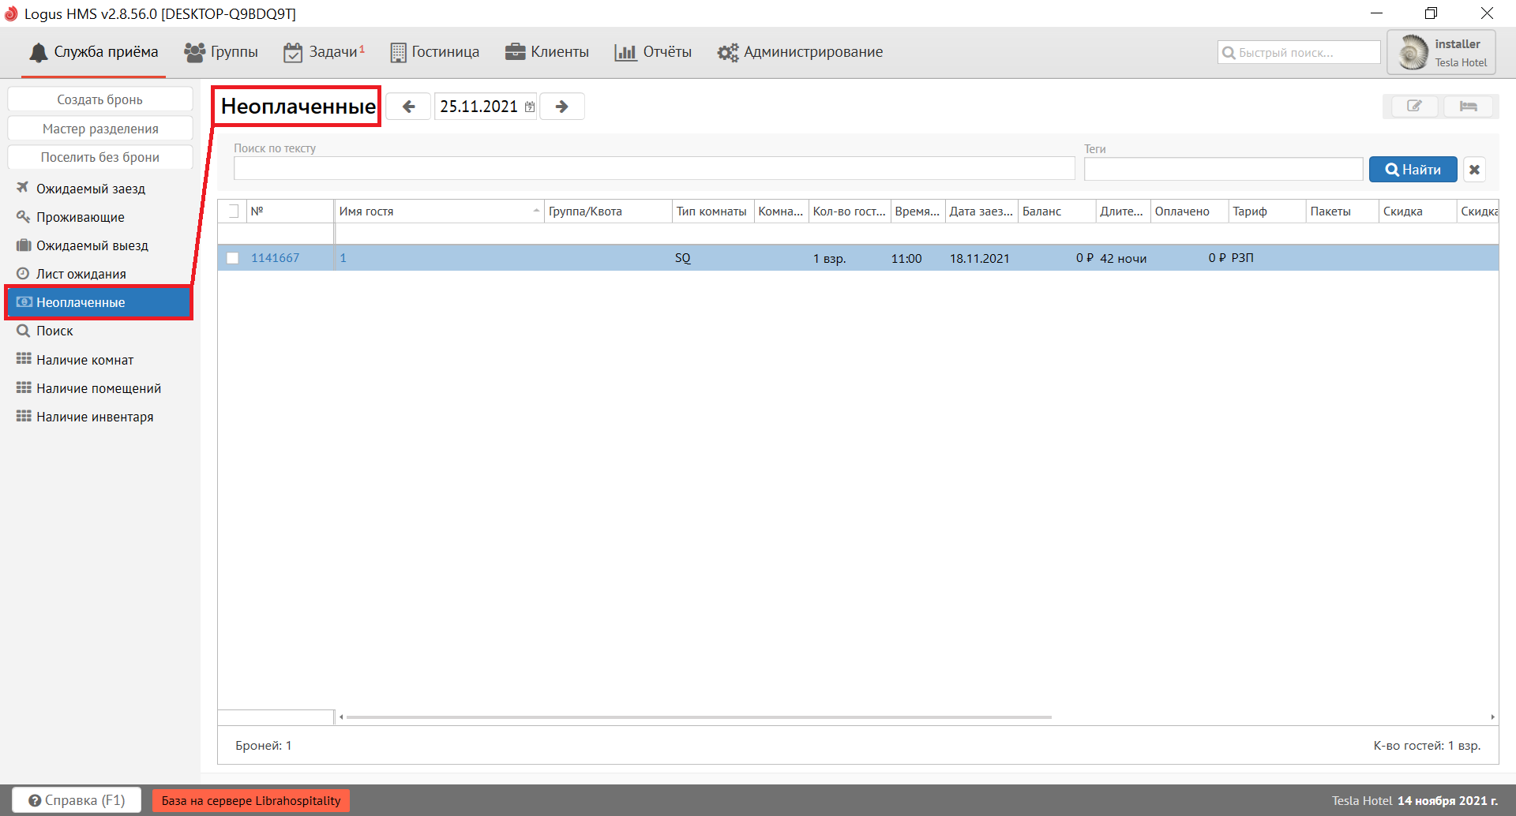Check the box for booking 1141667
This screenshot has width=1516, height=816.
pos(233,258)
